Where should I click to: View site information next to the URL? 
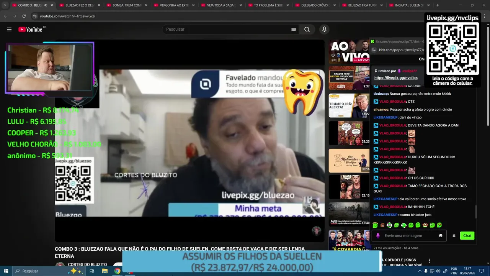point(35,16)
